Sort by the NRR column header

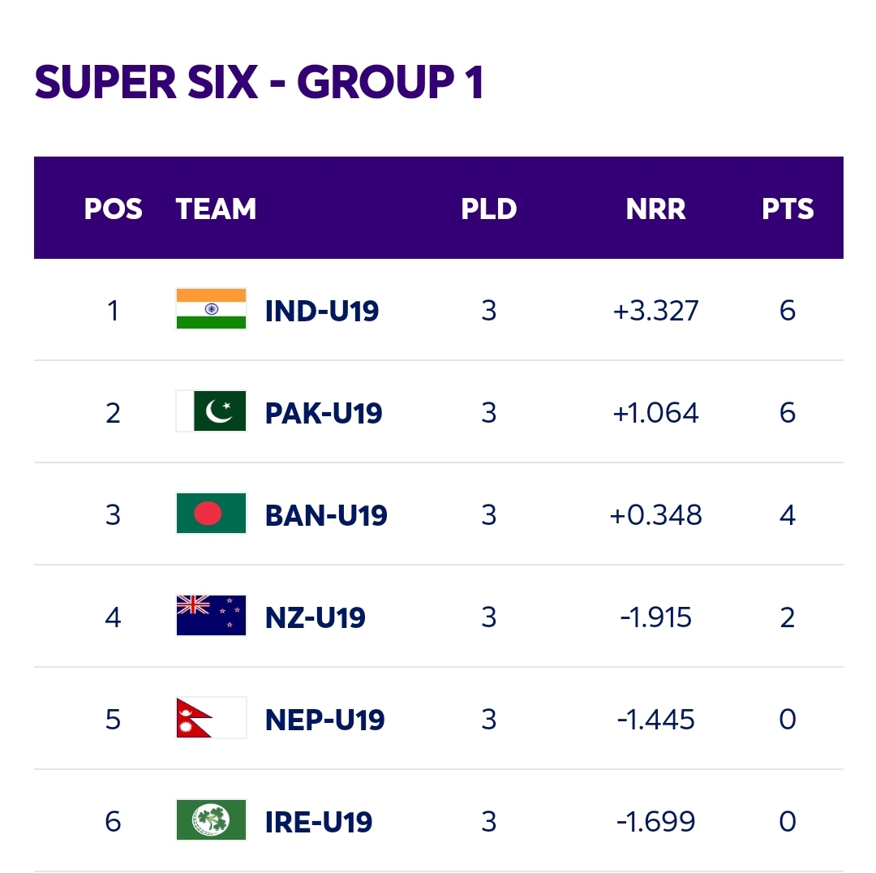(x=656, y=209)
